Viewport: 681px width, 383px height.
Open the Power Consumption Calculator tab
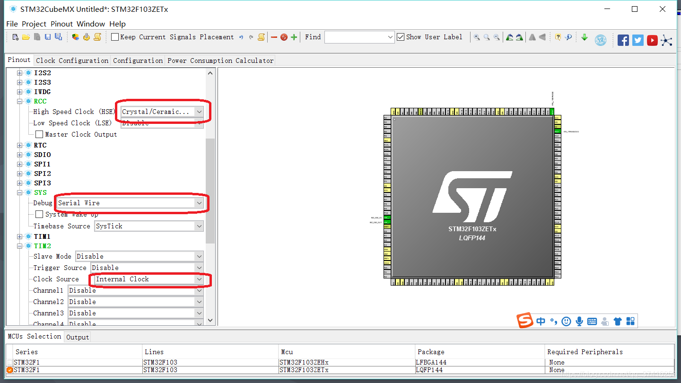[220, 60]
